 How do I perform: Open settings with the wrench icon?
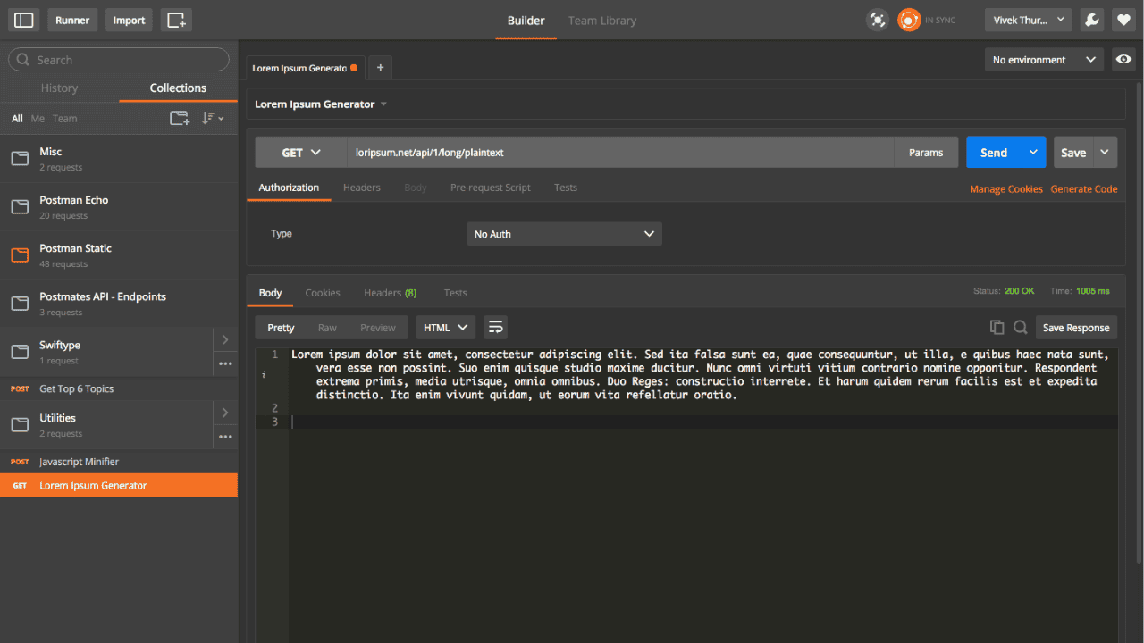coord(1091,20)
